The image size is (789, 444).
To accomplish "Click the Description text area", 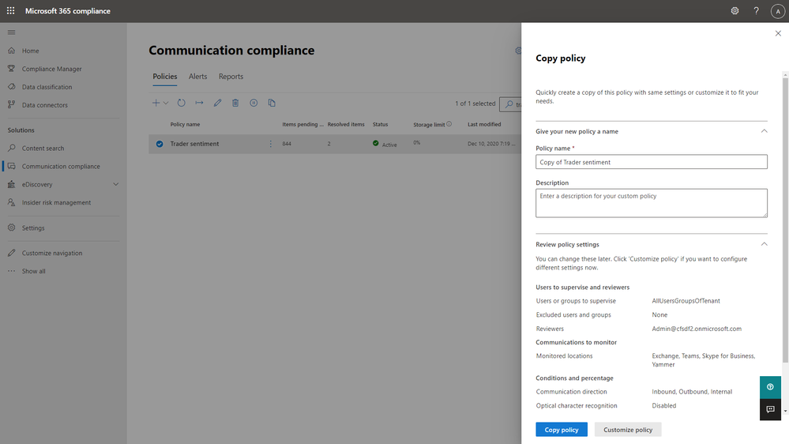I will tap(651, 203).
